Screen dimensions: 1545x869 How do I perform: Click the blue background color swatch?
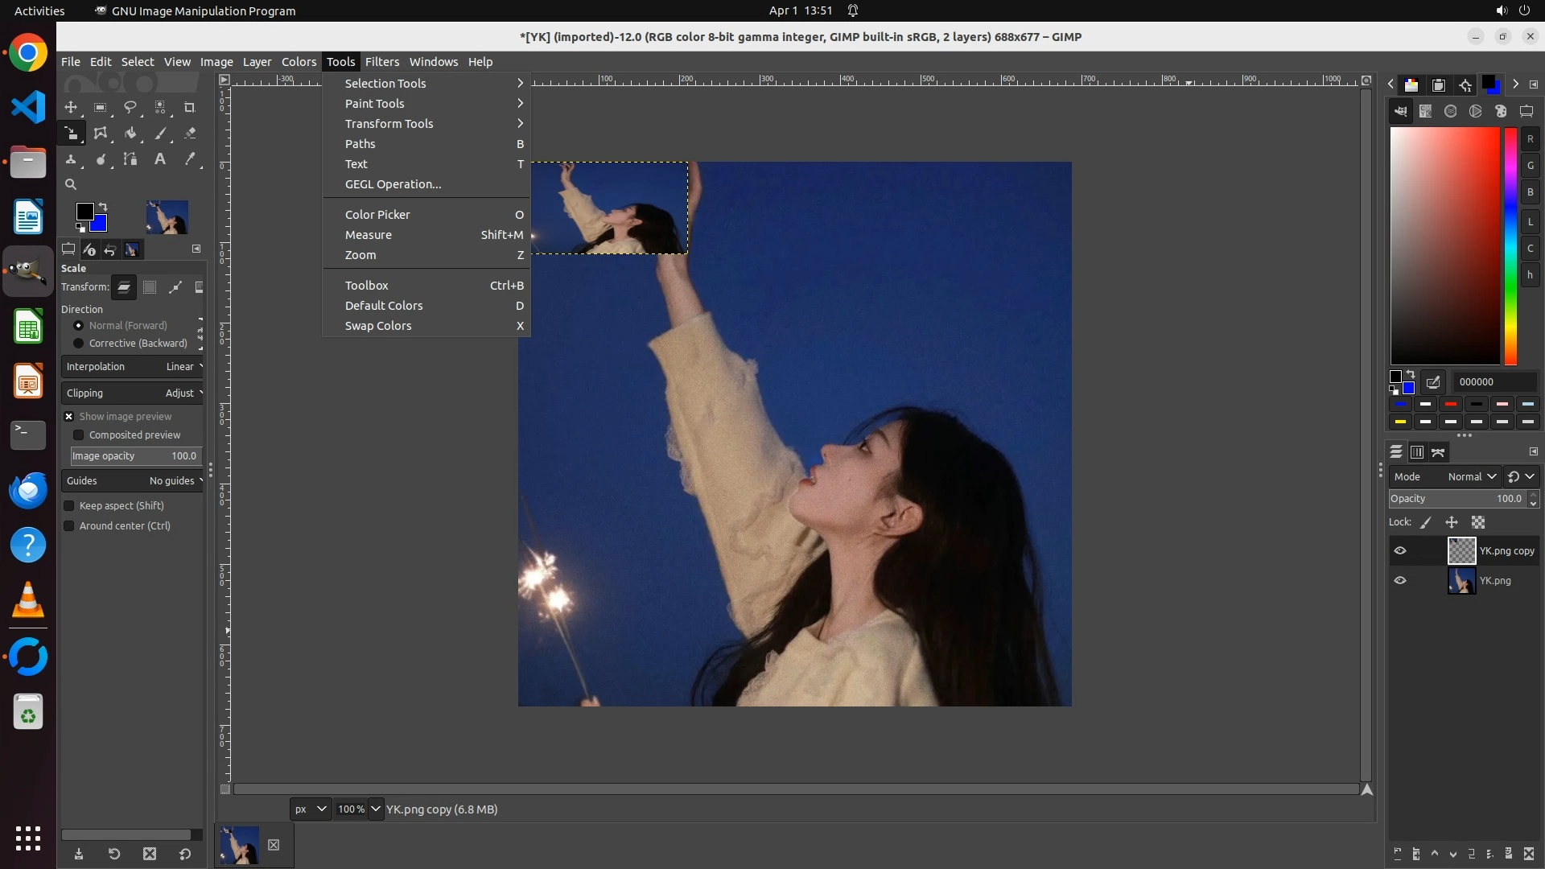100,224
